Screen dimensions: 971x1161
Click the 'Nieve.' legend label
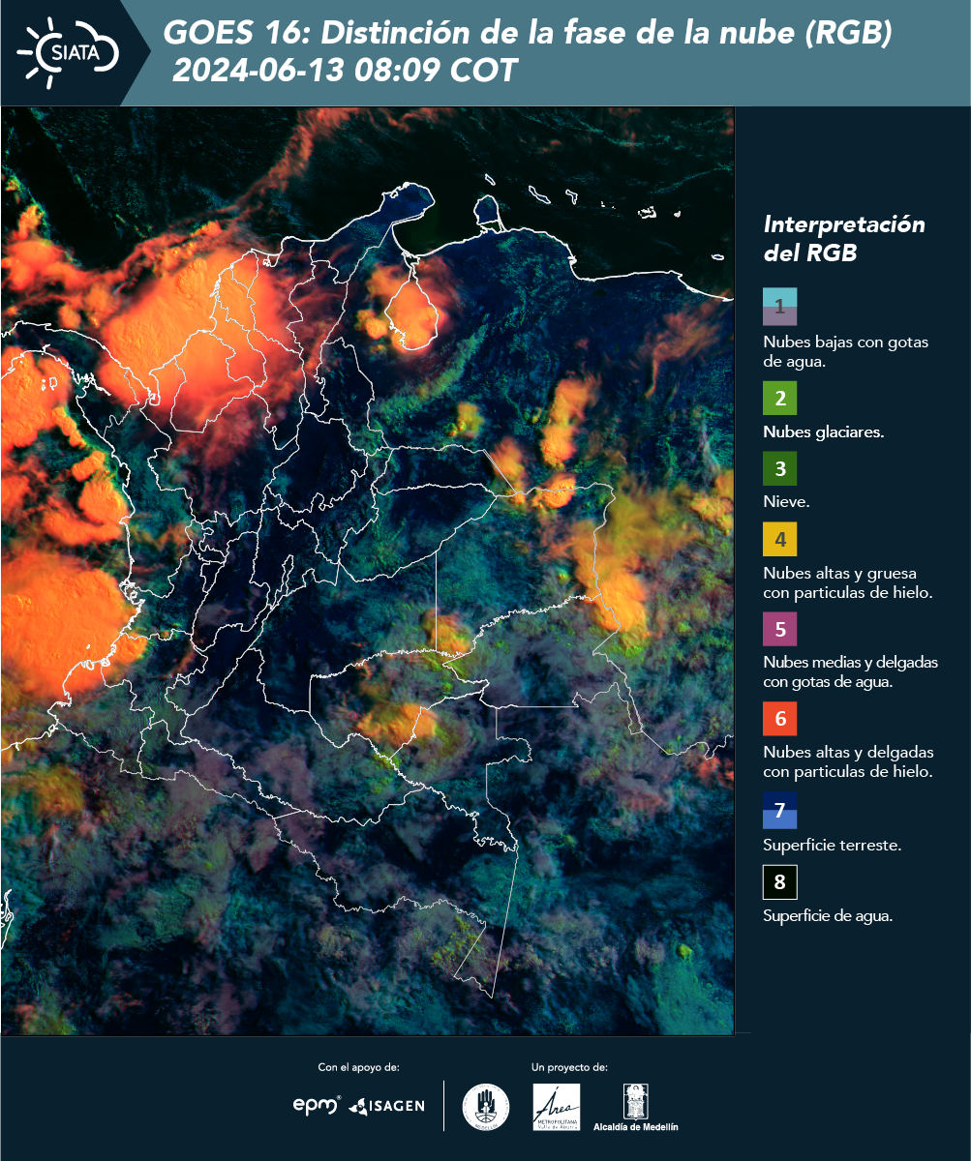tap(786, 503)
